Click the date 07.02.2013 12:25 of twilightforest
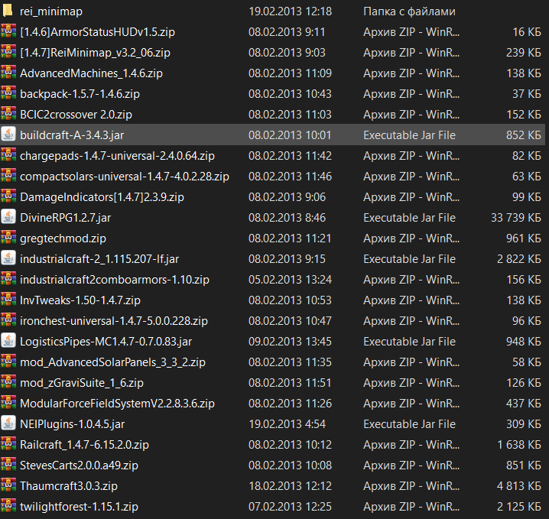 290,507
